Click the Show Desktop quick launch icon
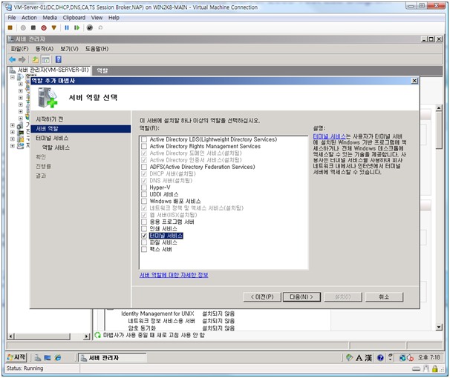 point(48,358)
